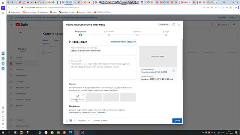Click the help icon next to the description label
The width and height of the screenshot is (240, 135).
pyautogui.click(x=80, y=61)
